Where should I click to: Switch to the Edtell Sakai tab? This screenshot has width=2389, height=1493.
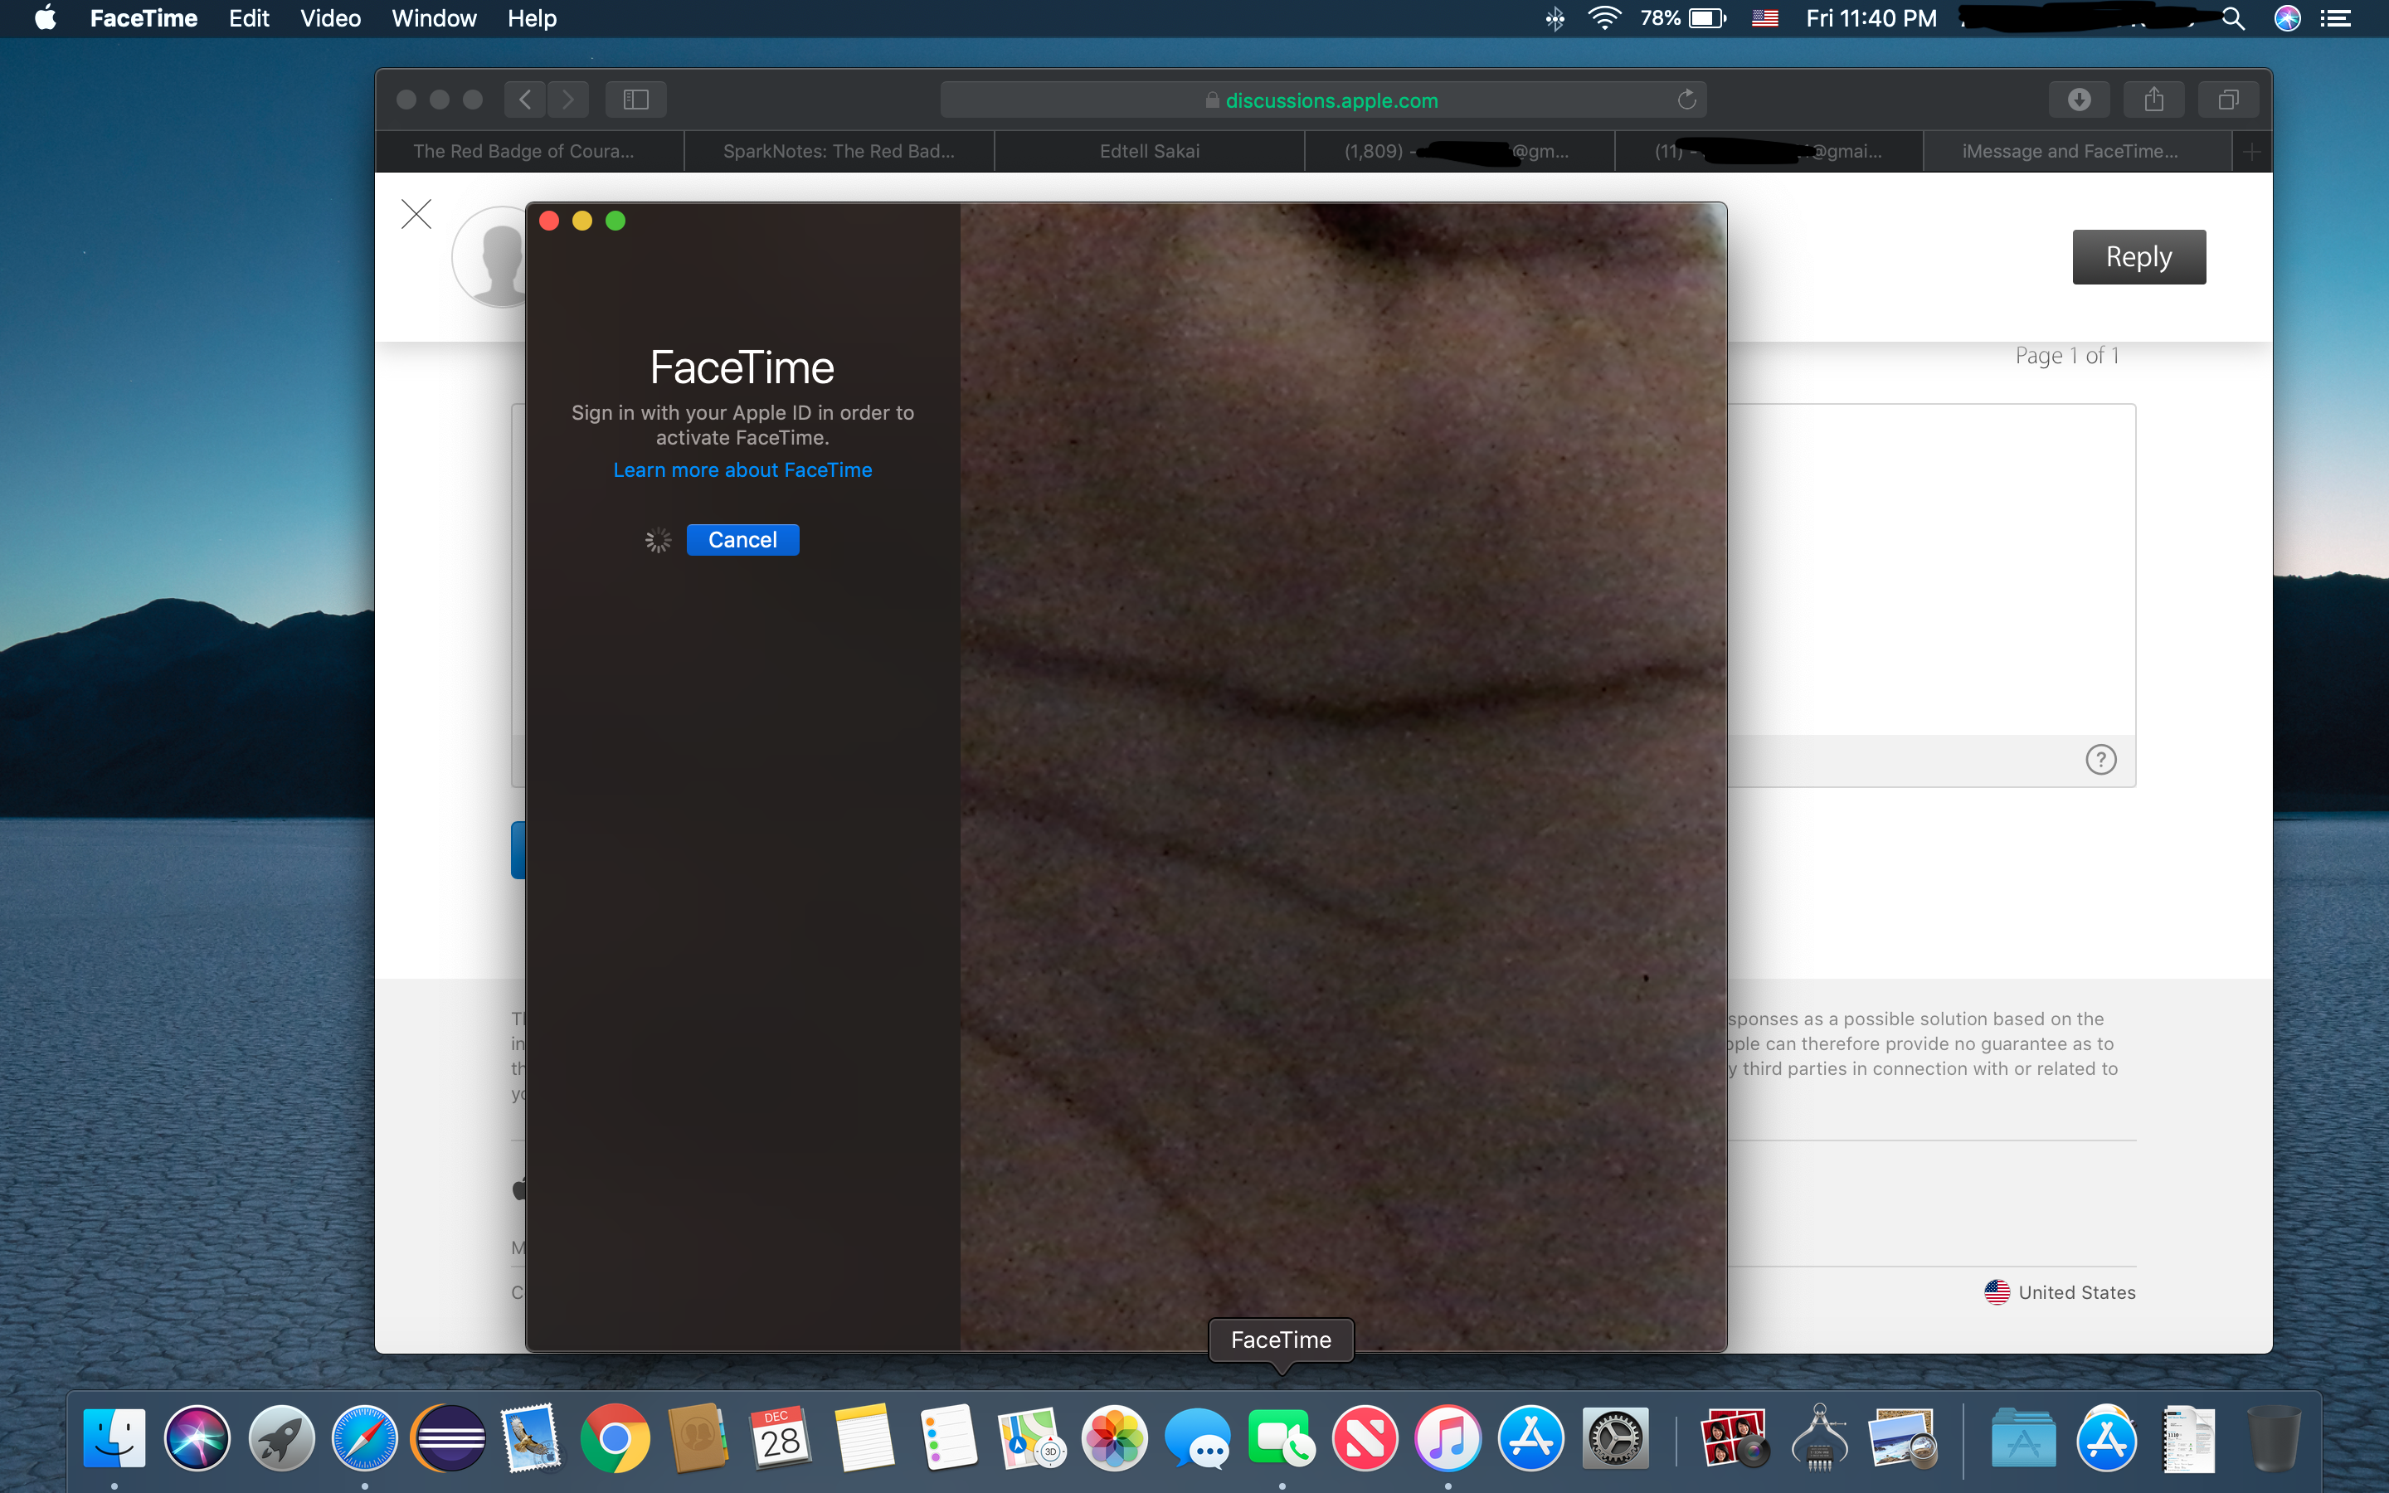click(x=1149, y=151)
